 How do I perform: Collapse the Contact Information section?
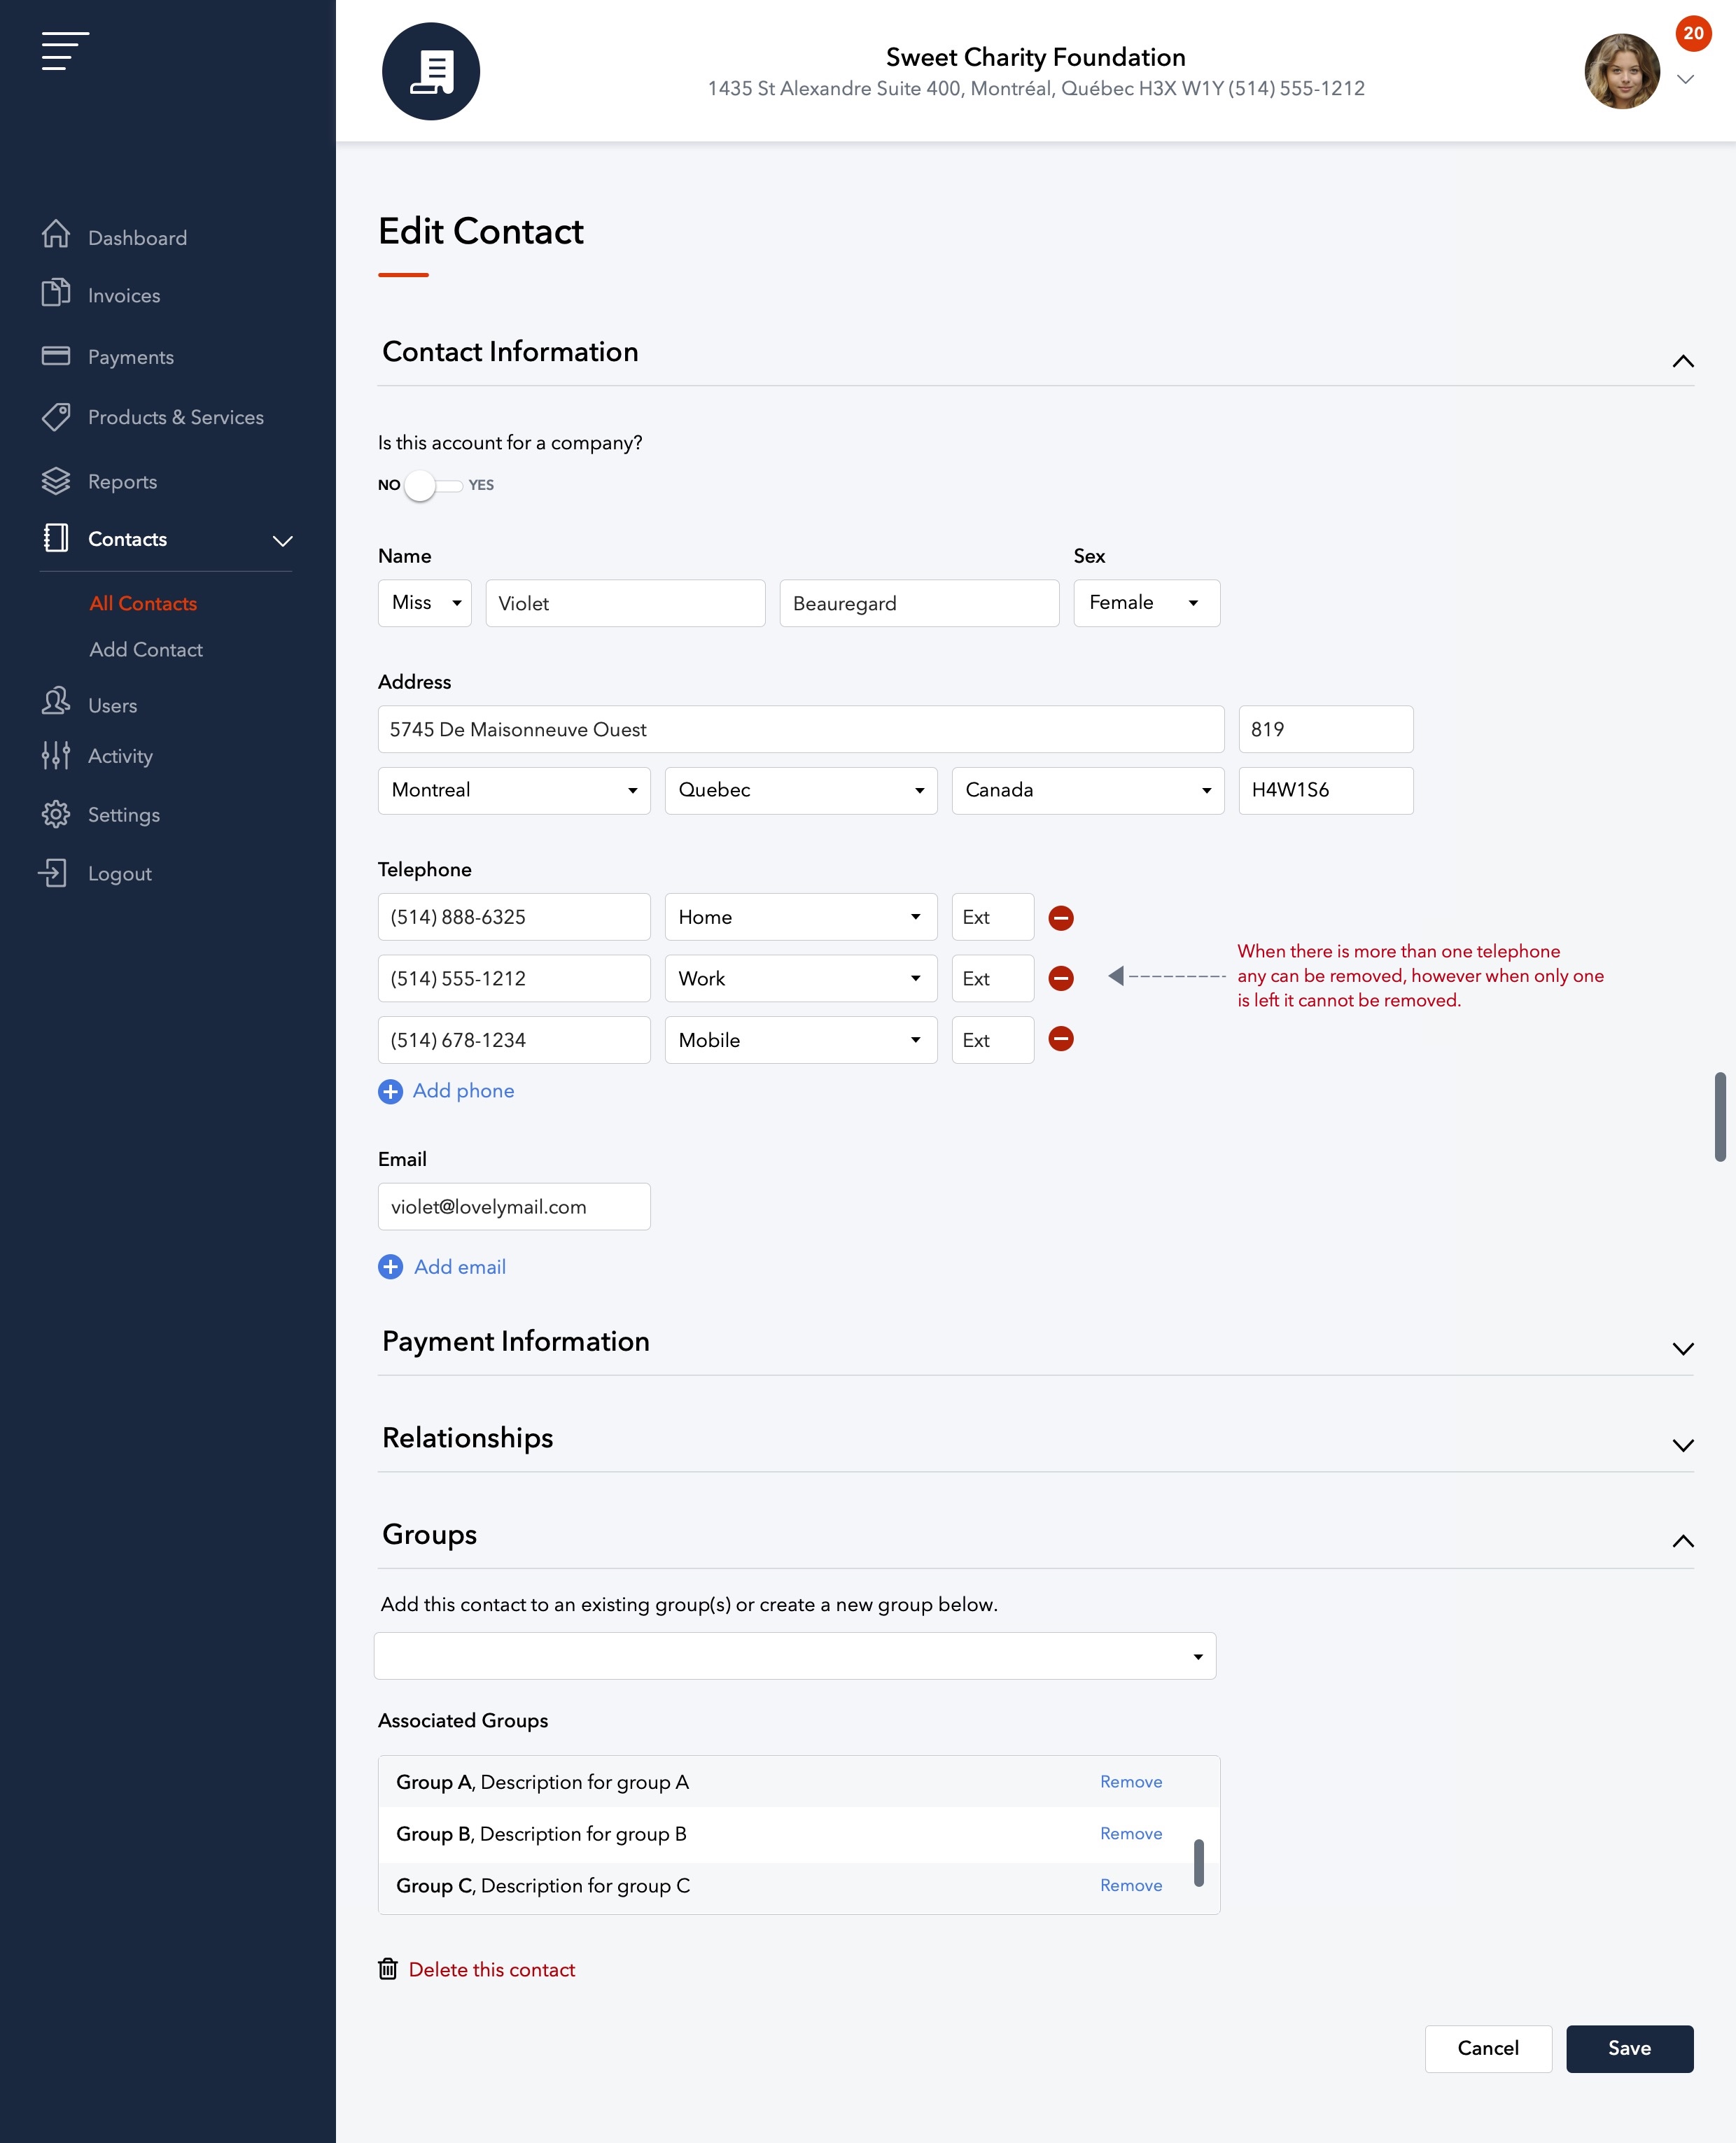click(x=1683, y=361)
